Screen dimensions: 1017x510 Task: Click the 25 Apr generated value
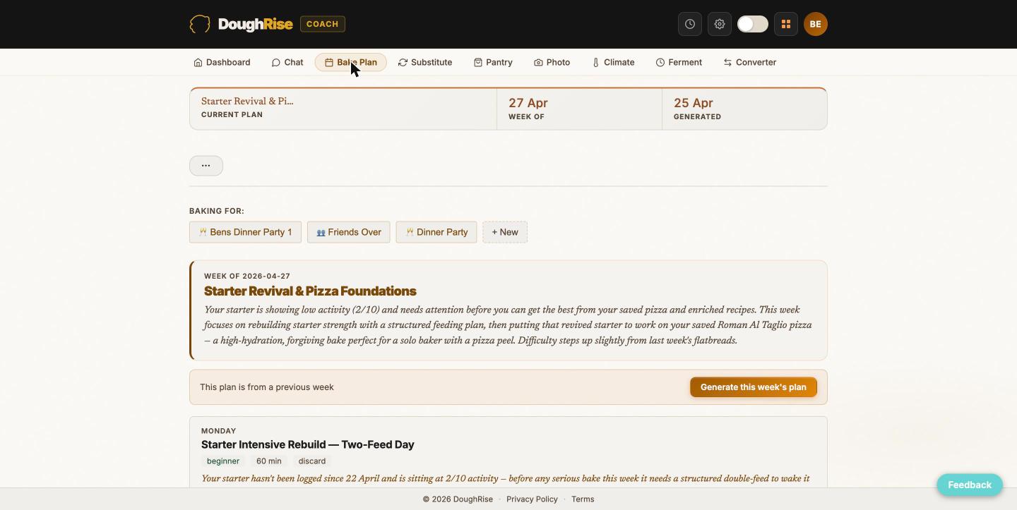click(694, 103)
